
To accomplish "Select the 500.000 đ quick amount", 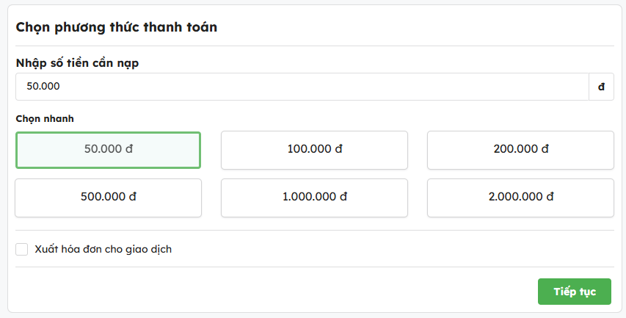I will pyautogui.click(x=108, y=198).
